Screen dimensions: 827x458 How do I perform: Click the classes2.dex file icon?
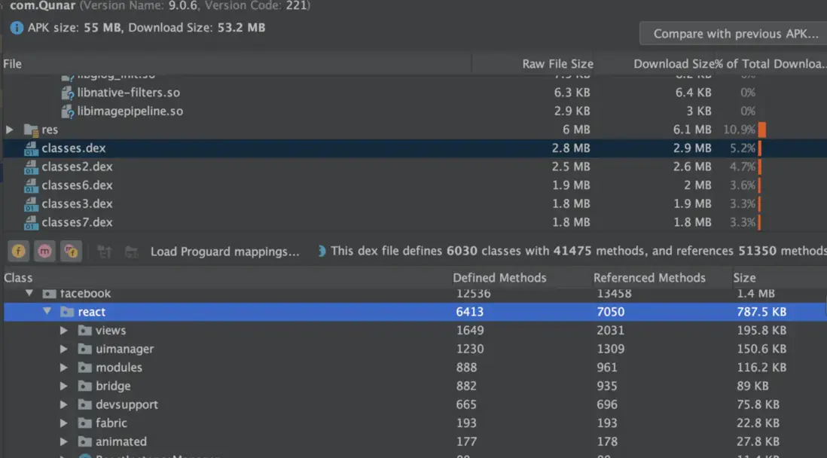click(31, 166)
